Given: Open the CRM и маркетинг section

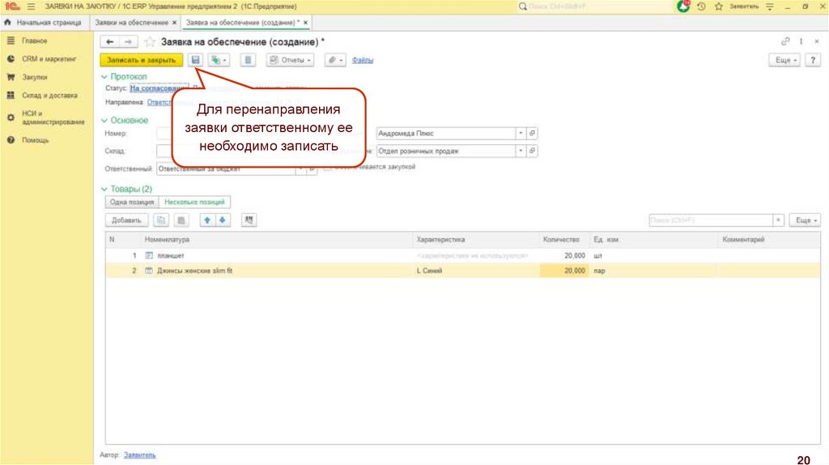Looking at the screenshot, I should click(x=49, y=58).
